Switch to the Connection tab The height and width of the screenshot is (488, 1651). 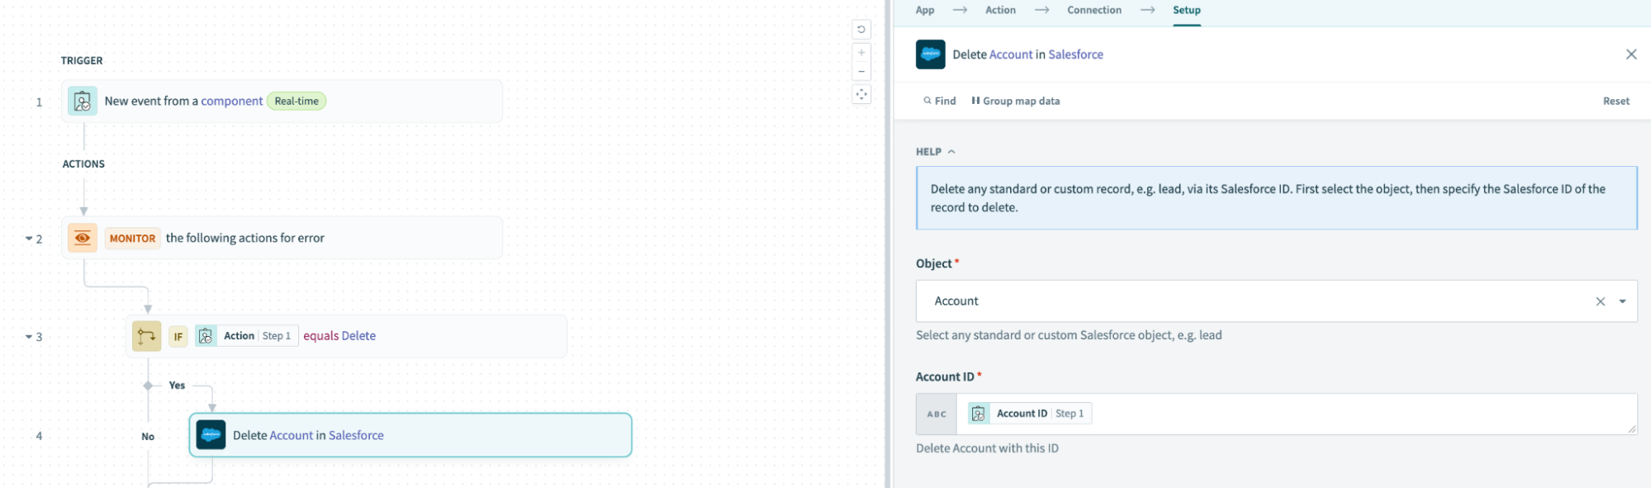tap(1094, 10)
